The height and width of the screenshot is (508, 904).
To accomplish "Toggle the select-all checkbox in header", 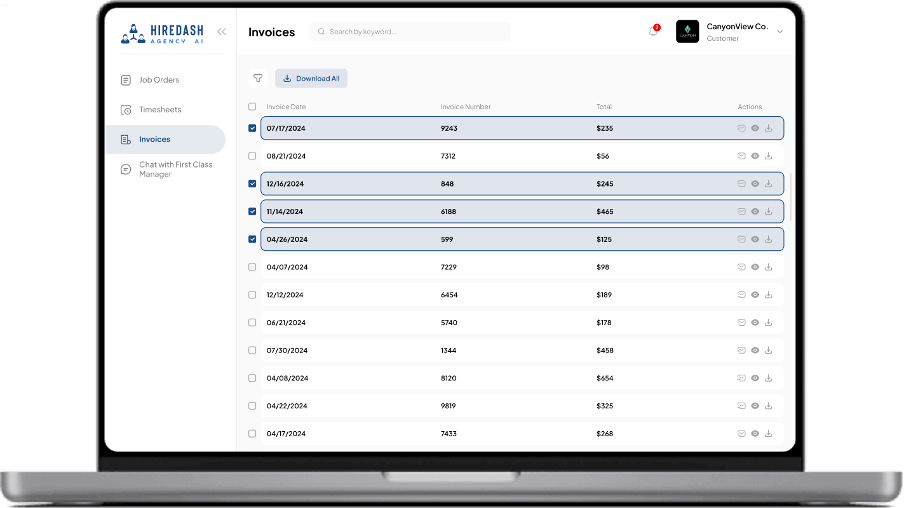I will click(x=252, y=107).
